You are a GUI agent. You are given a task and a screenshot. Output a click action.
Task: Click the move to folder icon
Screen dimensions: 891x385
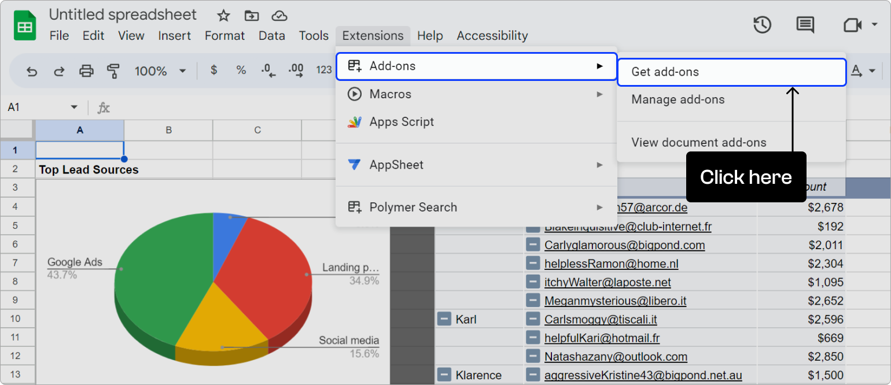click(x=252, y=16)
